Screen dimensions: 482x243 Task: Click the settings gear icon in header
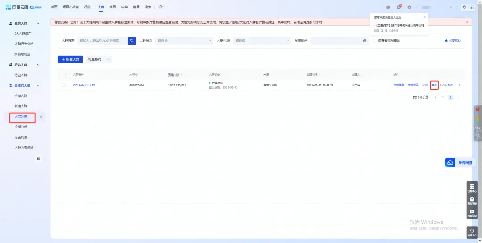click(409, 7)
